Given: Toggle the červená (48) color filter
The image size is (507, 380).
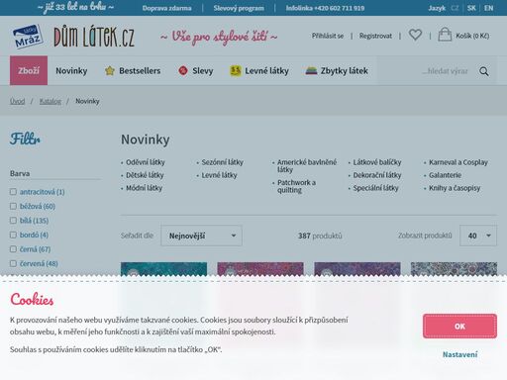Looking at the screenshot, I should pos(13,263).
